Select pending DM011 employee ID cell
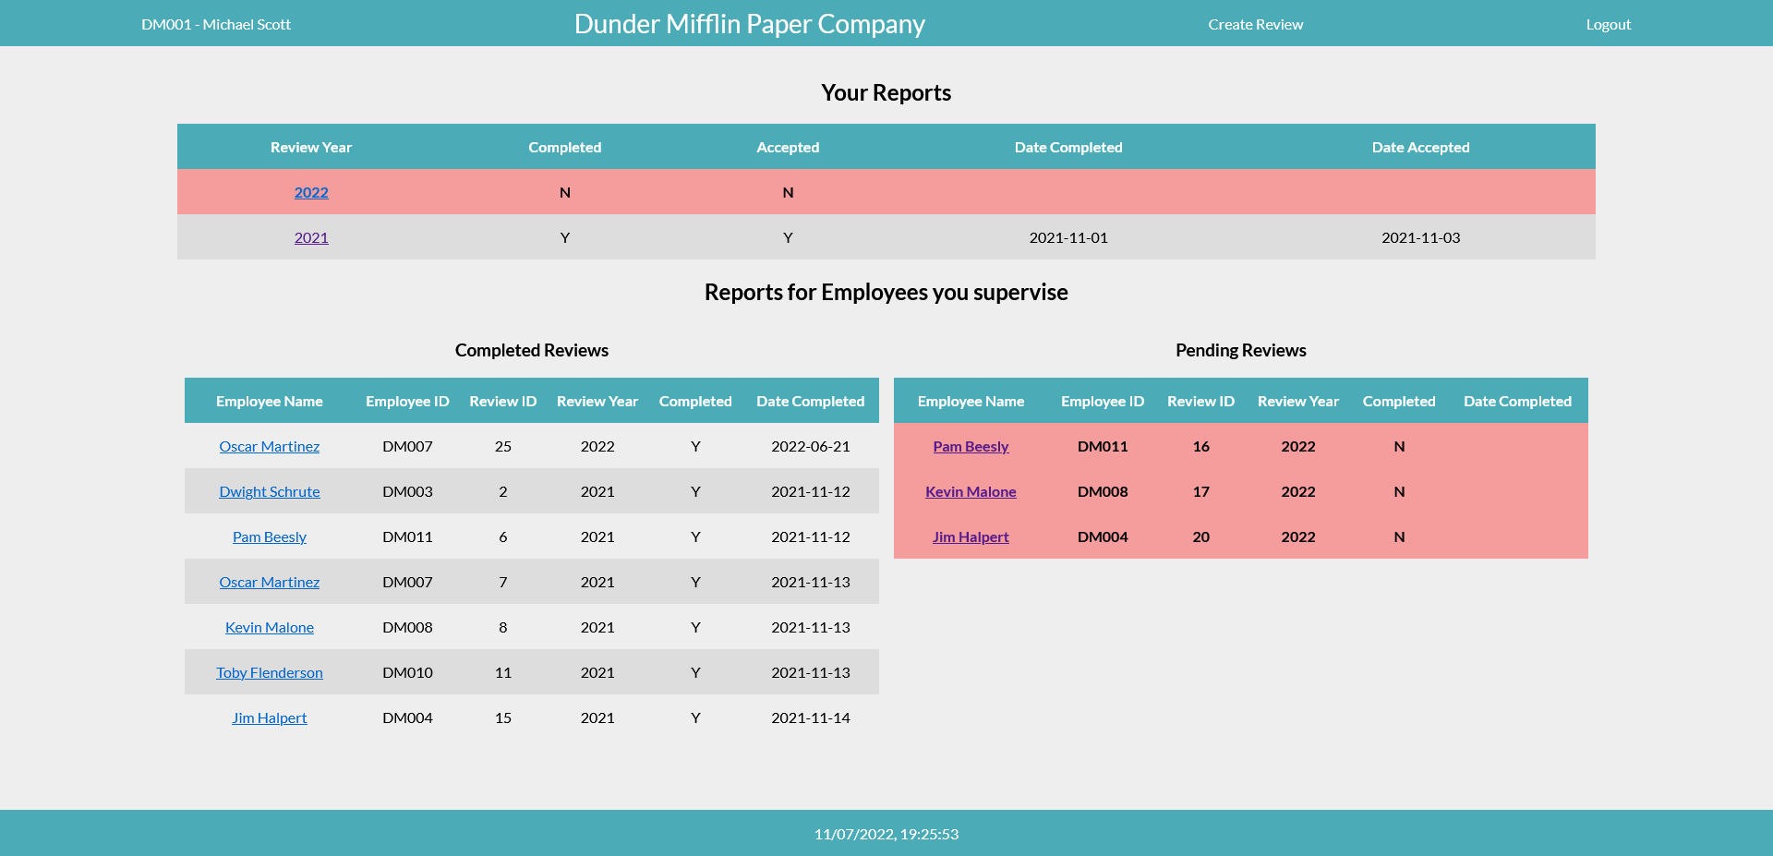1773x856 pixels. [1103, 446]
